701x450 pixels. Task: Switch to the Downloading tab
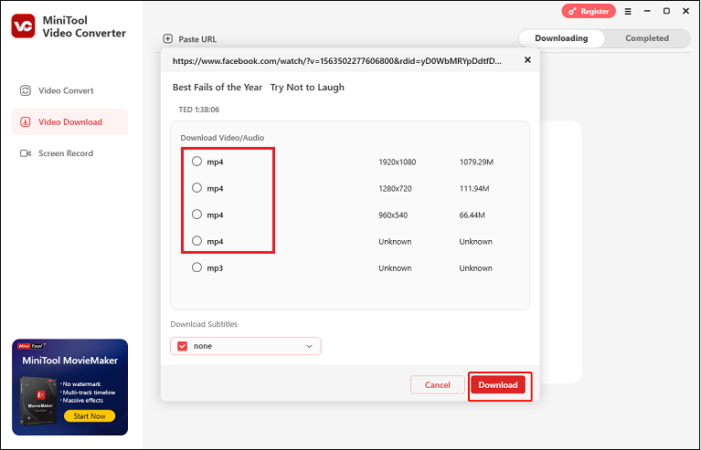point(561,38)
